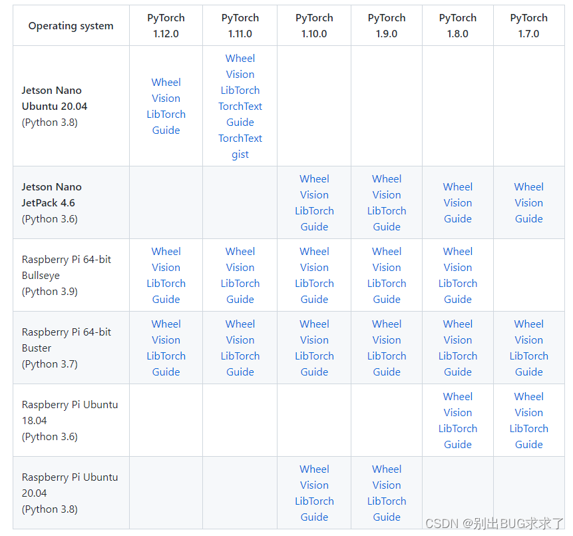The width and height of the screenshot is (573, 536).
Task: Open Wheel link for Buster PyTorch 1.10.0
Action: (x=314, y=324)
